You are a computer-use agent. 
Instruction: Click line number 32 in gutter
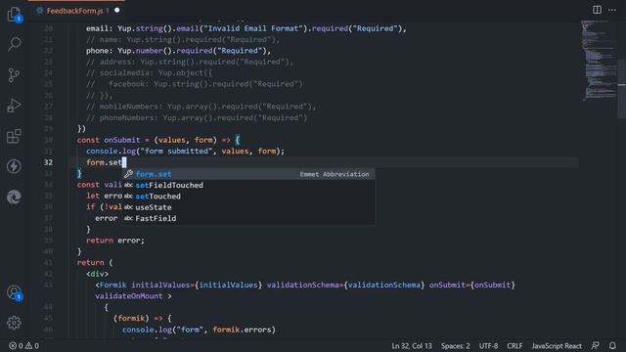click(x=48, y=162)
